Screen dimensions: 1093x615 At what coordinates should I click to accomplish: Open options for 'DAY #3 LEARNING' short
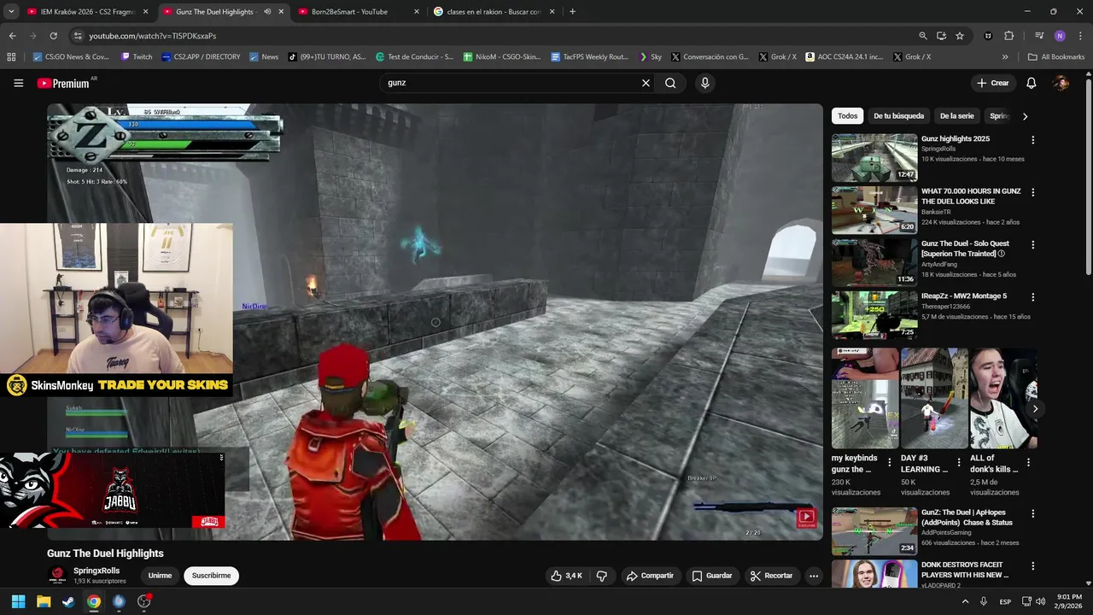[959, 462]
